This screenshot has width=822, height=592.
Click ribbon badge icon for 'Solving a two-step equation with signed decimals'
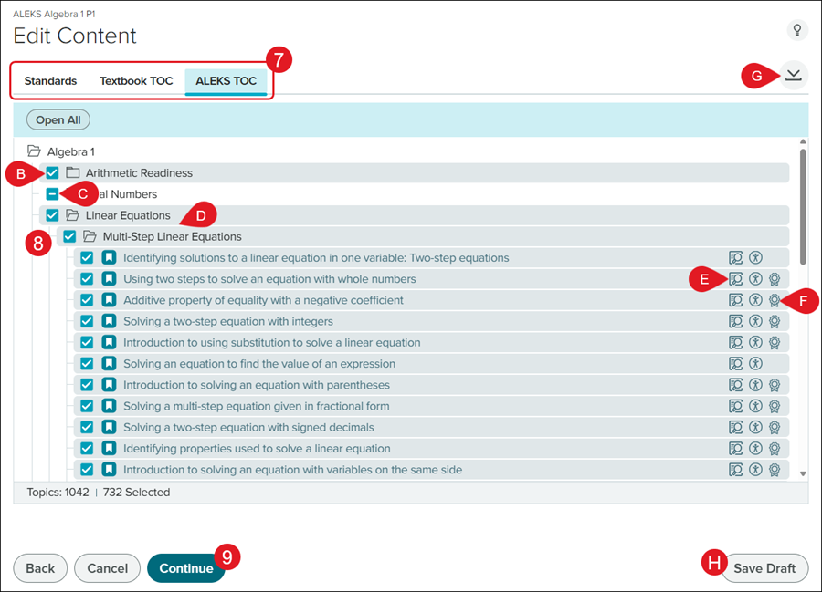click(774, 428)
